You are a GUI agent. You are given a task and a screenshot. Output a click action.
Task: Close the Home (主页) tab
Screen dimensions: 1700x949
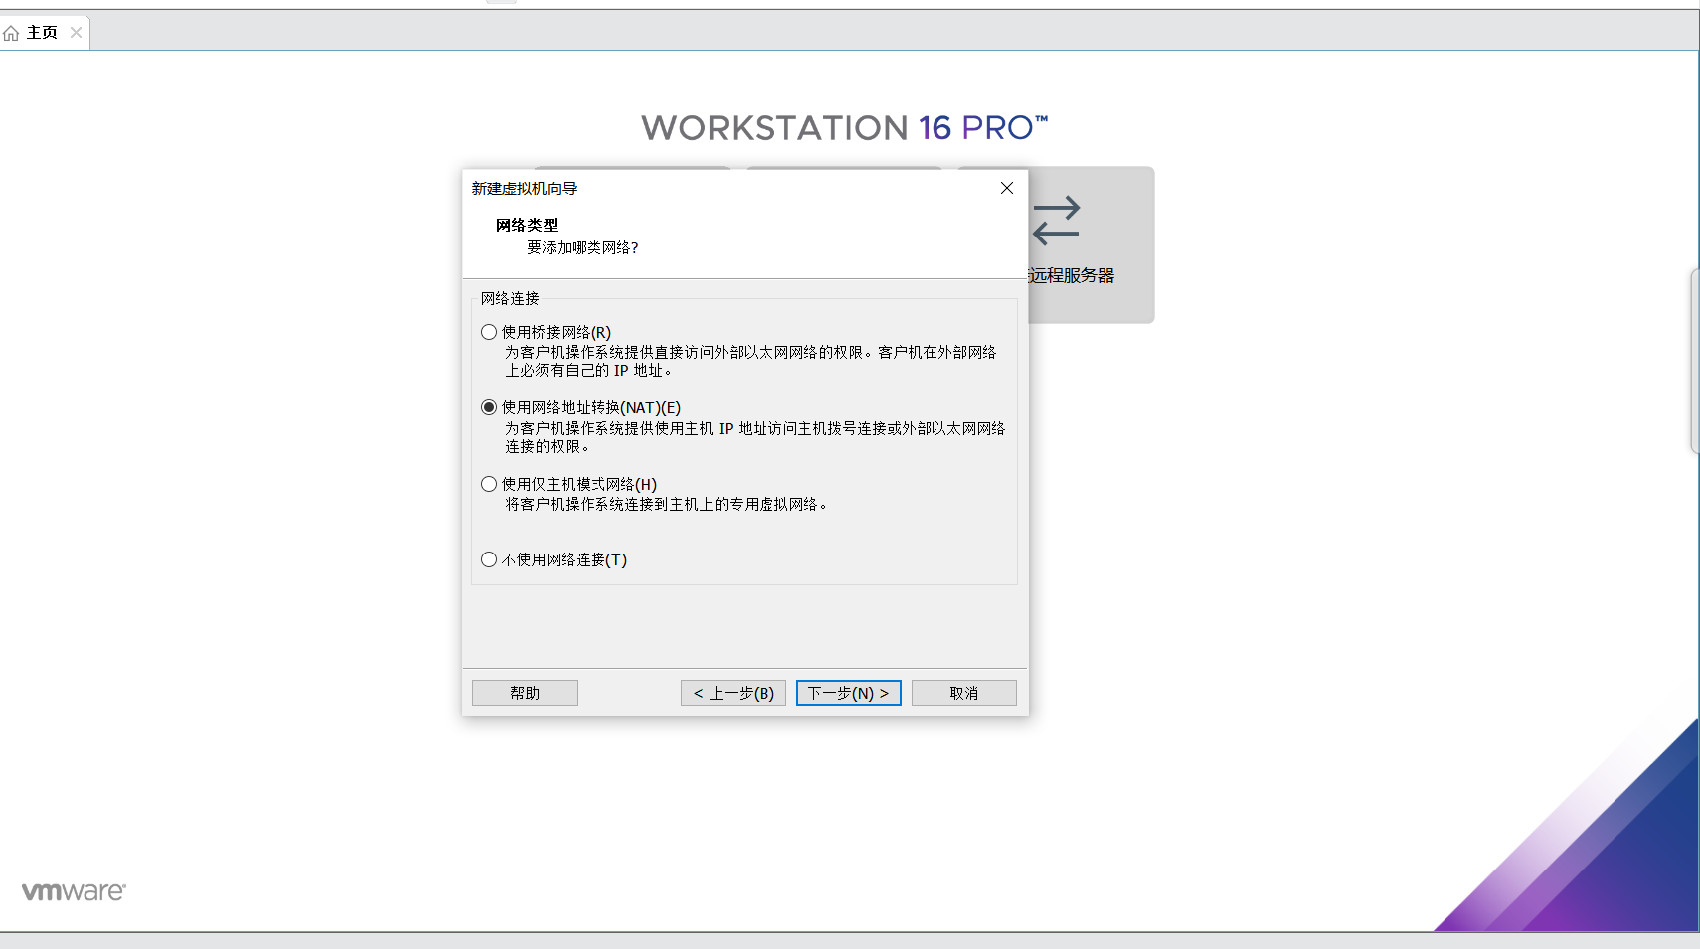tap(76, 33)
